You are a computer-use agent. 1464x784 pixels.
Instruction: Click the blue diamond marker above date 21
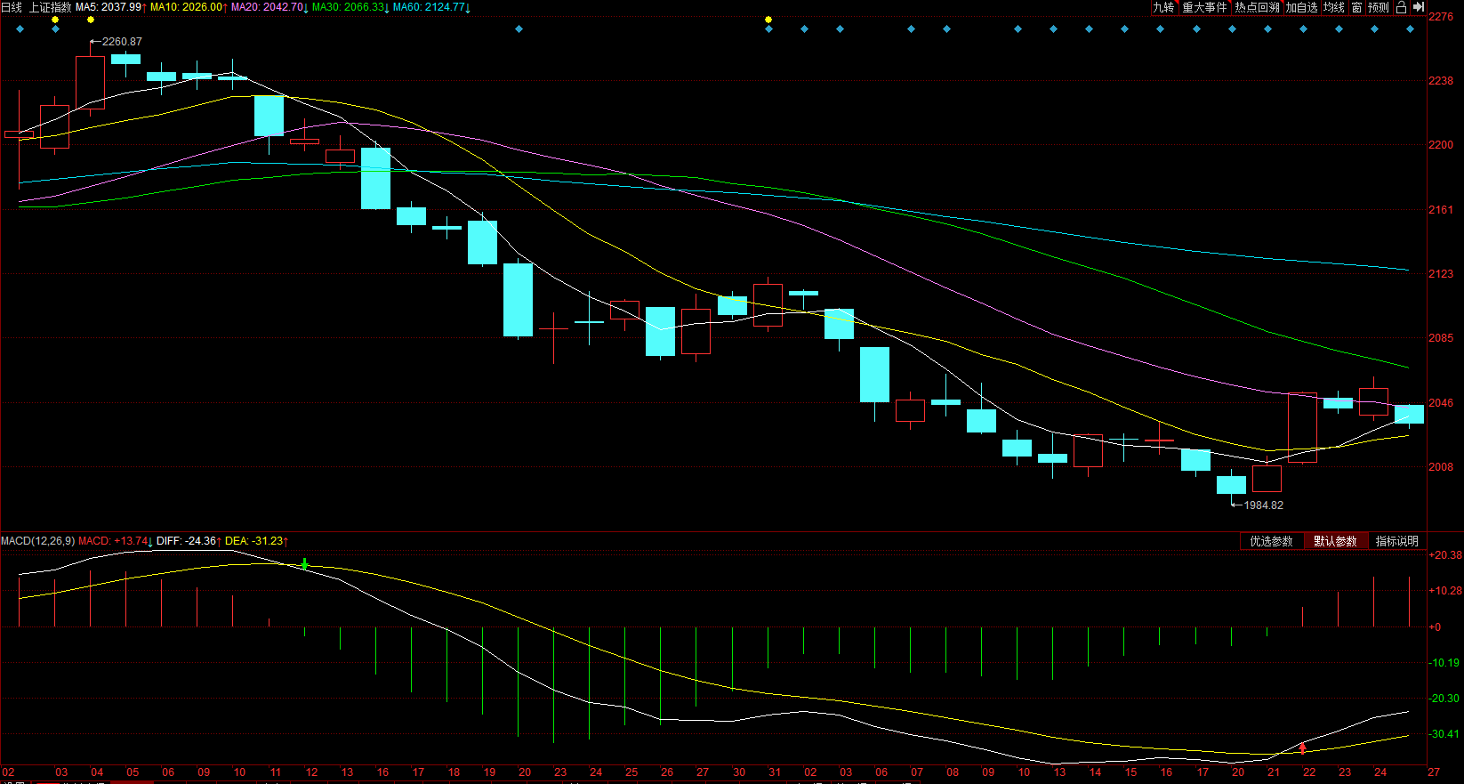click(x=1267, y=29)
